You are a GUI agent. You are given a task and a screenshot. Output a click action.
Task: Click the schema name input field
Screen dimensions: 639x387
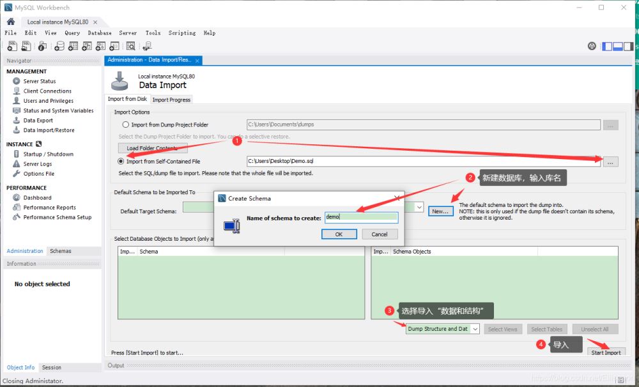(x=361, y=217)
